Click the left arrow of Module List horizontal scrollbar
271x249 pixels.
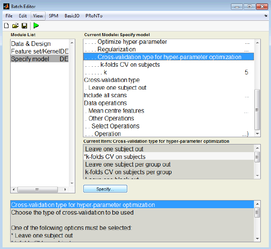tap(14, 190)
